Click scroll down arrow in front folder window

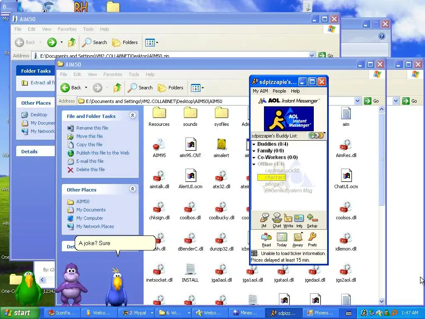tap(381, 301)
